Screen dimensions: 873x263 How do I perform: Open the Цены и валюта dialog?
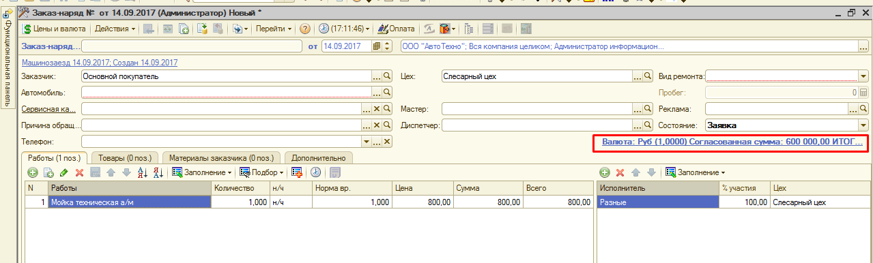[x=54, y=29]
